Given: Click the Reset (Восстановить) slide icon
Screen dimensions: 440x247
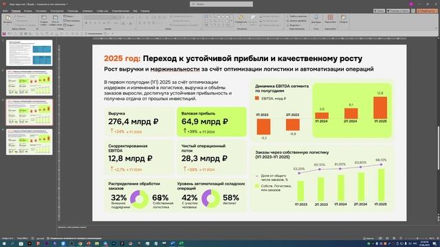Looking at the screenshot, I should (65, 21).
